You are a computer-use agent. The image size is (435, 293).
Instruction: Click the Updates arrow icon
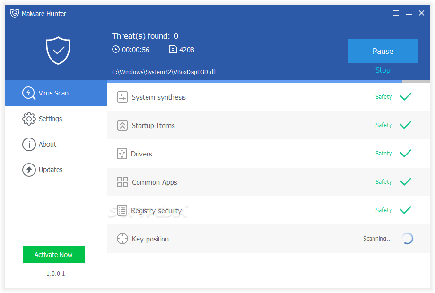[x=29, y=170]
